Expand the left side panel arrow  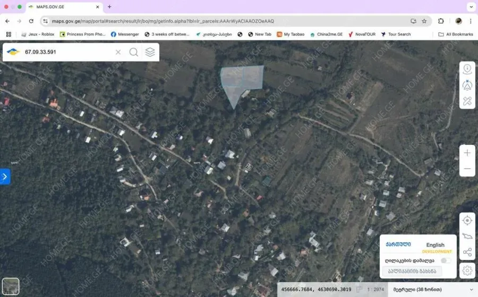coord(5,177)
